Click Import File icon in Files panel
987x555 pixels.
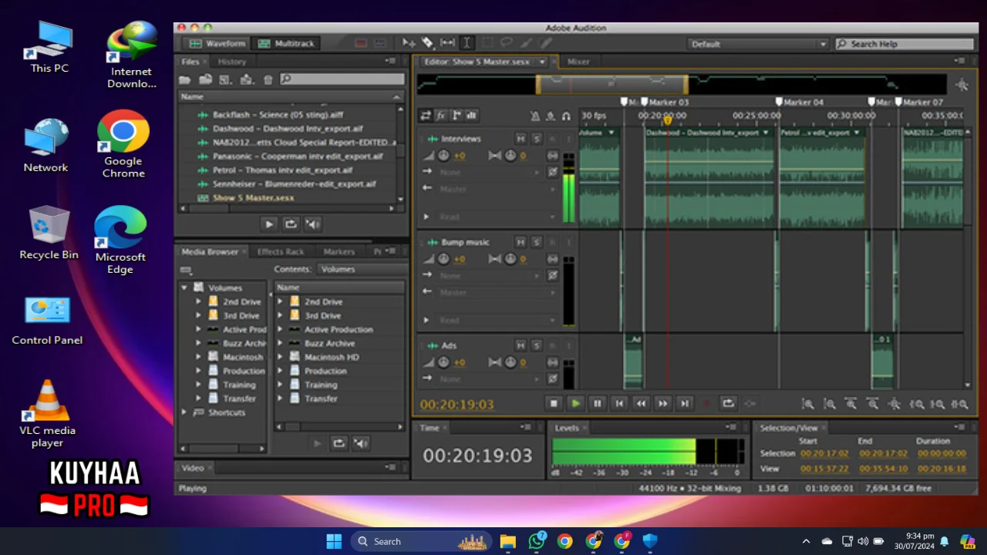(205, 79)
